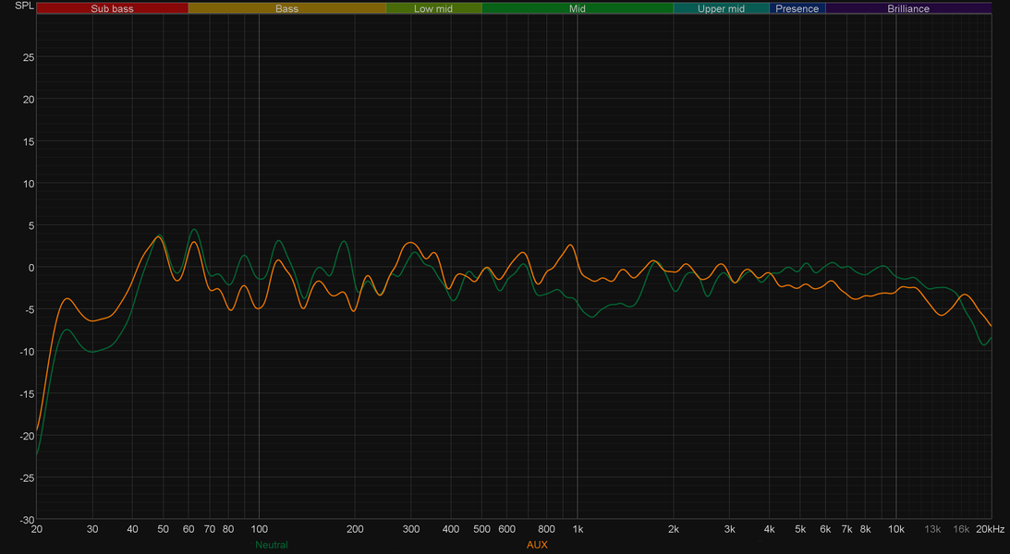Screen dimensions: 1010x554
Task: Click the 70 Hz frequency axis label
Action: pyautogui.click(x=210, y=530)
